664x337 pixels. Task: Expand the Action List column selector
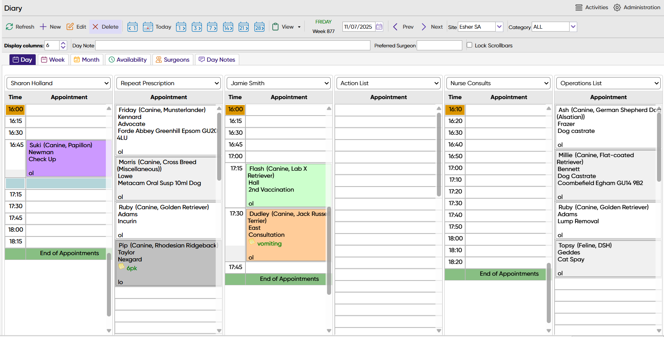click(388, 83)
